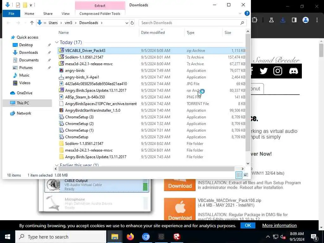
Task: Open Customize Quick Access Toolbar dropdown
Action: click(31, 5)
